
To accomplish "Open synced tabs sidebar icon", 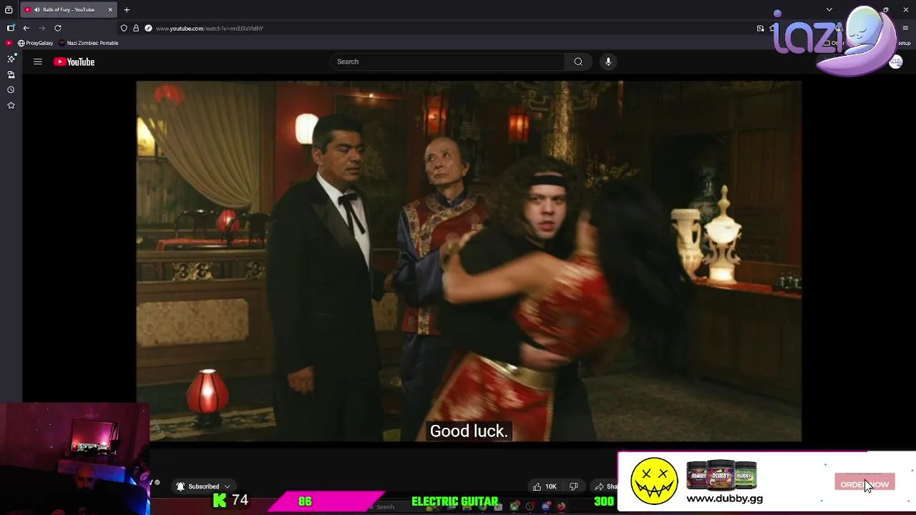I will click(11, 74).
